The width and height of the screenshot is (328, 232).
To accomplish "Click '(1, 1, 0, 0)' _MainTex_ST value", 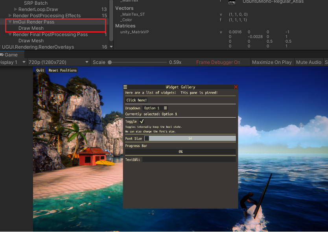I will coord(238,14).
